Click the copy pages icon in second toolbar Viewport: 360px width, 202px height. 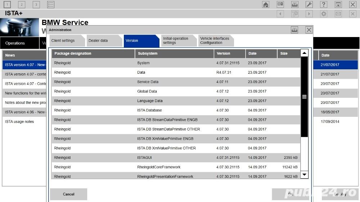coord(294,14)
